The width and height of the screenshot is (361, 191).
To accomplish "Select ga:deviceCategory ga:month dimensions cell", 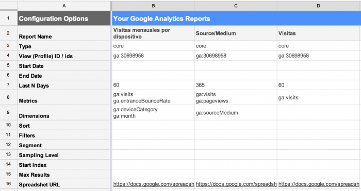I will point(153,113).
